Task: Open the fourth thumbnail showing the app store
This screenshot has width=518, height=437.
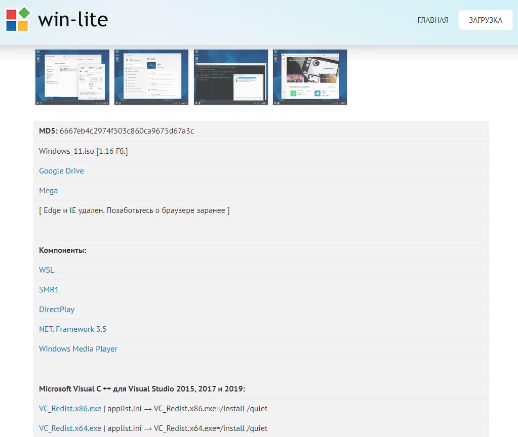Action: 310,77
